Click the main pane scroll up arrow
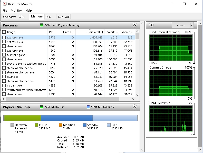Viewport: 203px width, 153px height. tap(142, 23)
